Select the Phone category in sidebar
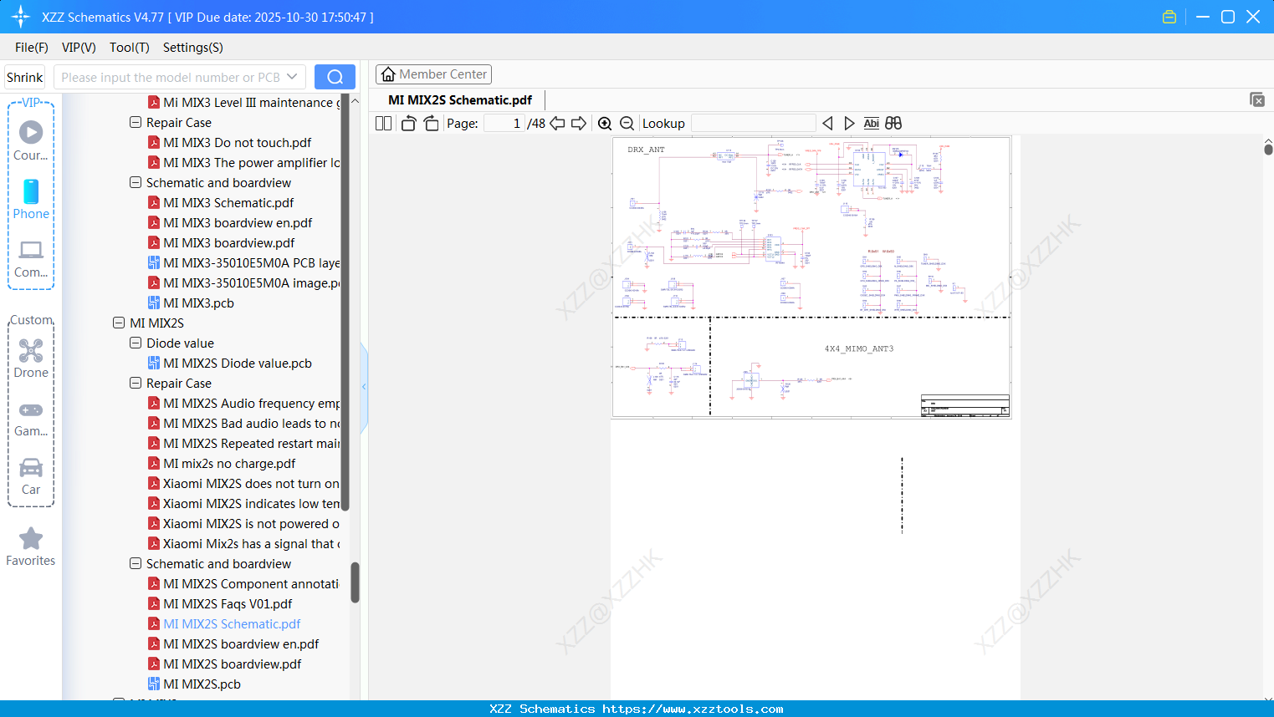The height and width of the screenshot is (717, 1274). point(31,199)
